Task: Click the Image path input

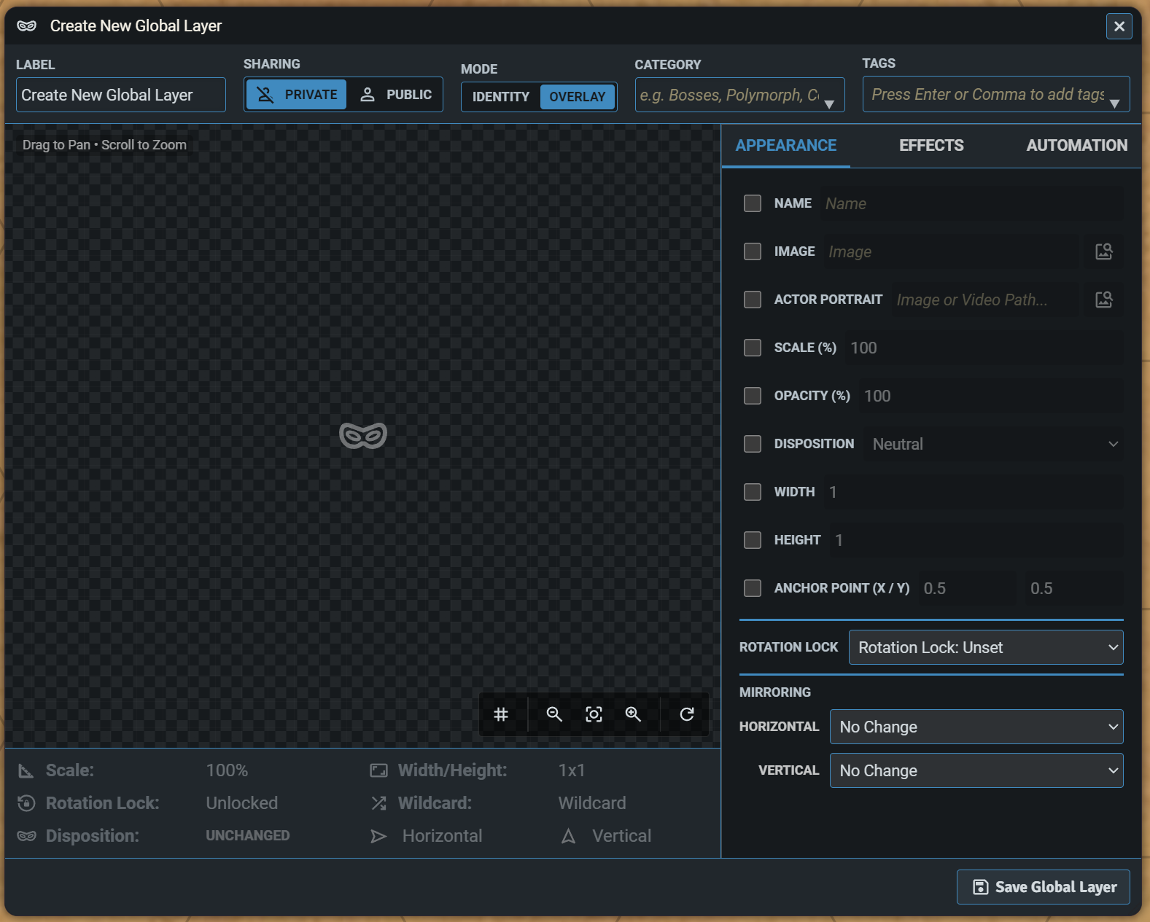Action: pyautogui.click(x=952, y=251)
